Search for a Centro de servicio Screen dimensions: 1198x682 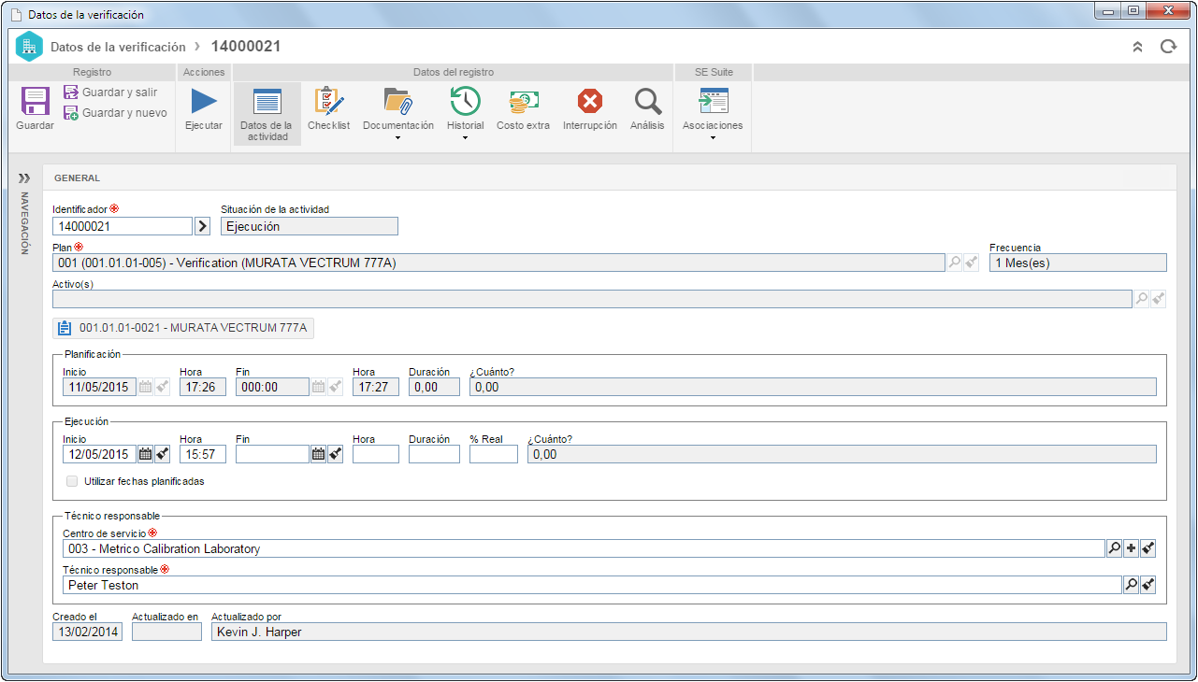1114,548
